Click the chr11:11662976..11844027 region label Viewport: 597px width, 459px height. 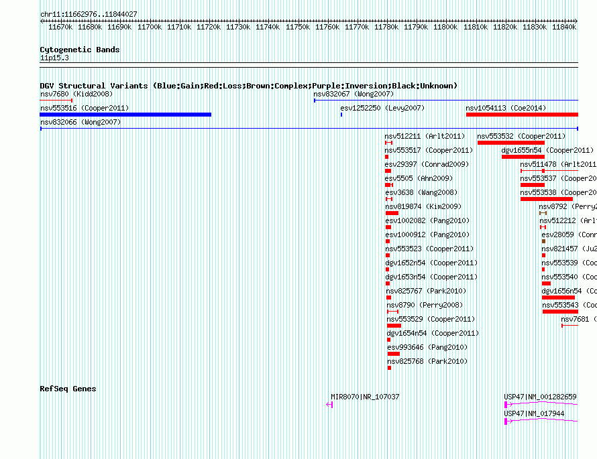tap(89, 14)
